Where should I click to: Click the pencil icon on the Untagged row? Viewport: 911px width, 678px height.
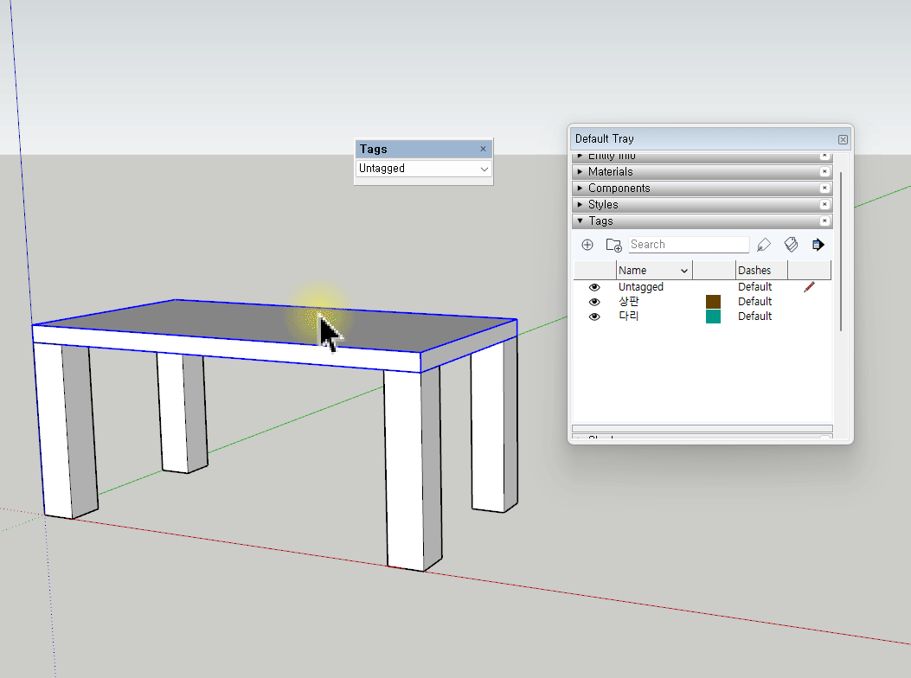809,286
